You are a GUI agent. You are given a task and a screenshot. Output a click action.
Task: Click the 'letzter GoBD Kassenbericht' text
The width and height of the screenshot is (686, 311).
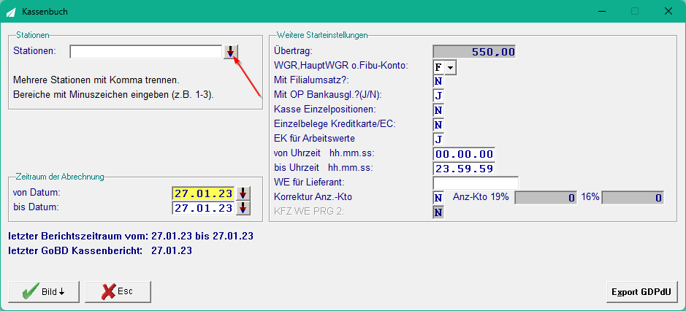[x=100, y=251]
